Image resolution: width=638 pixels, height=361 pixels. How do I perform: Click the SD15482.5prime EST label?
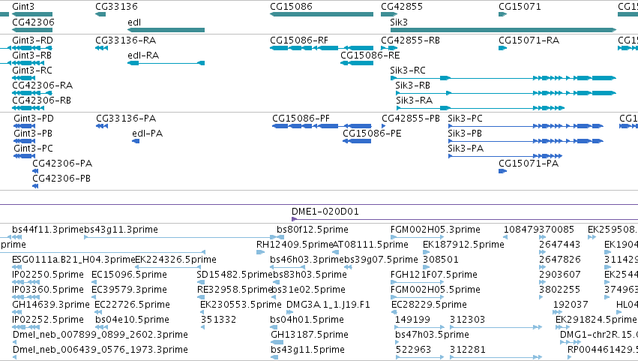(235, 275)
